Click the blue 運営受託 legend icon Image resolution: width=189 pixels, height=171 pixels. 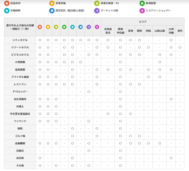coord(52,11)
